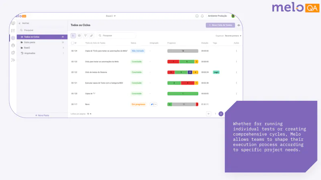The width and height of the screenshot is (321, 180).
Task: Open actions menu for CE-124
Action: coord(236,51)
